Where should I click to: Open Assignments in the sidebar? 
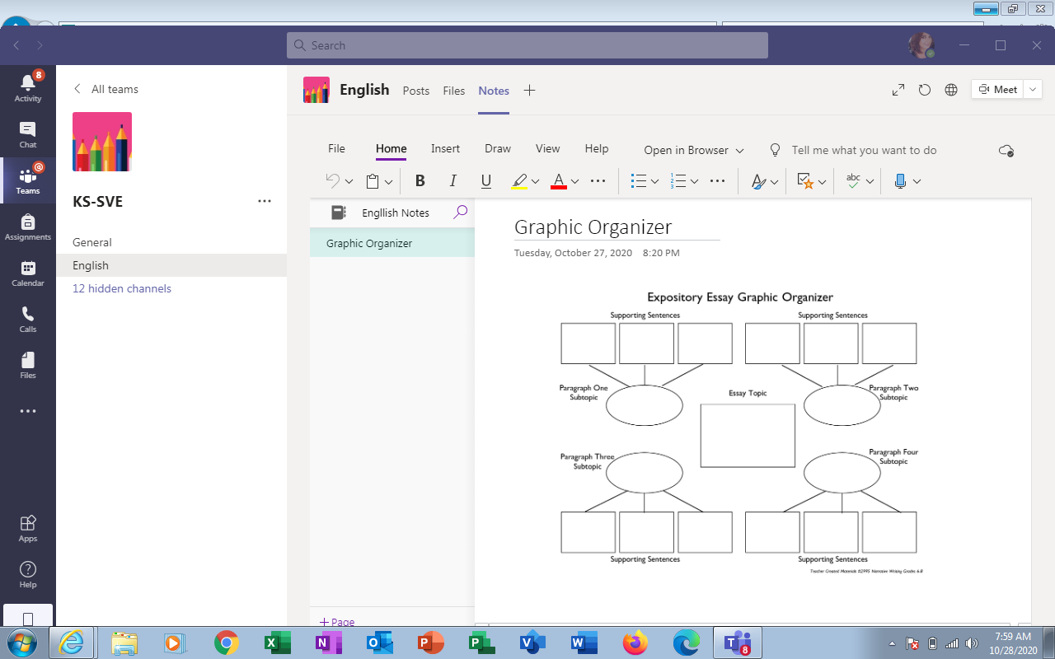point(28,227)
